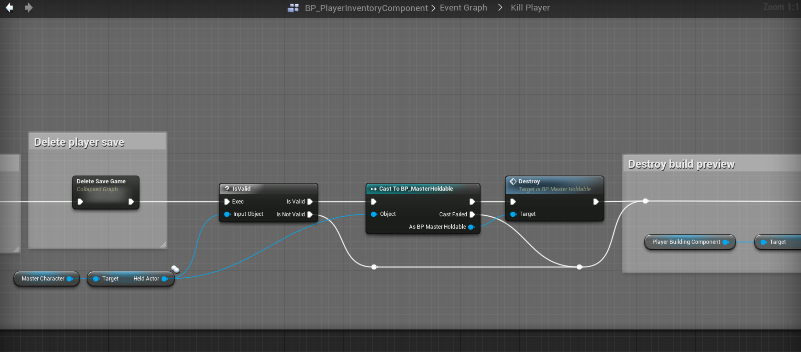
Task: Select the Master Character variable node
Action: [x=43, y=279]
